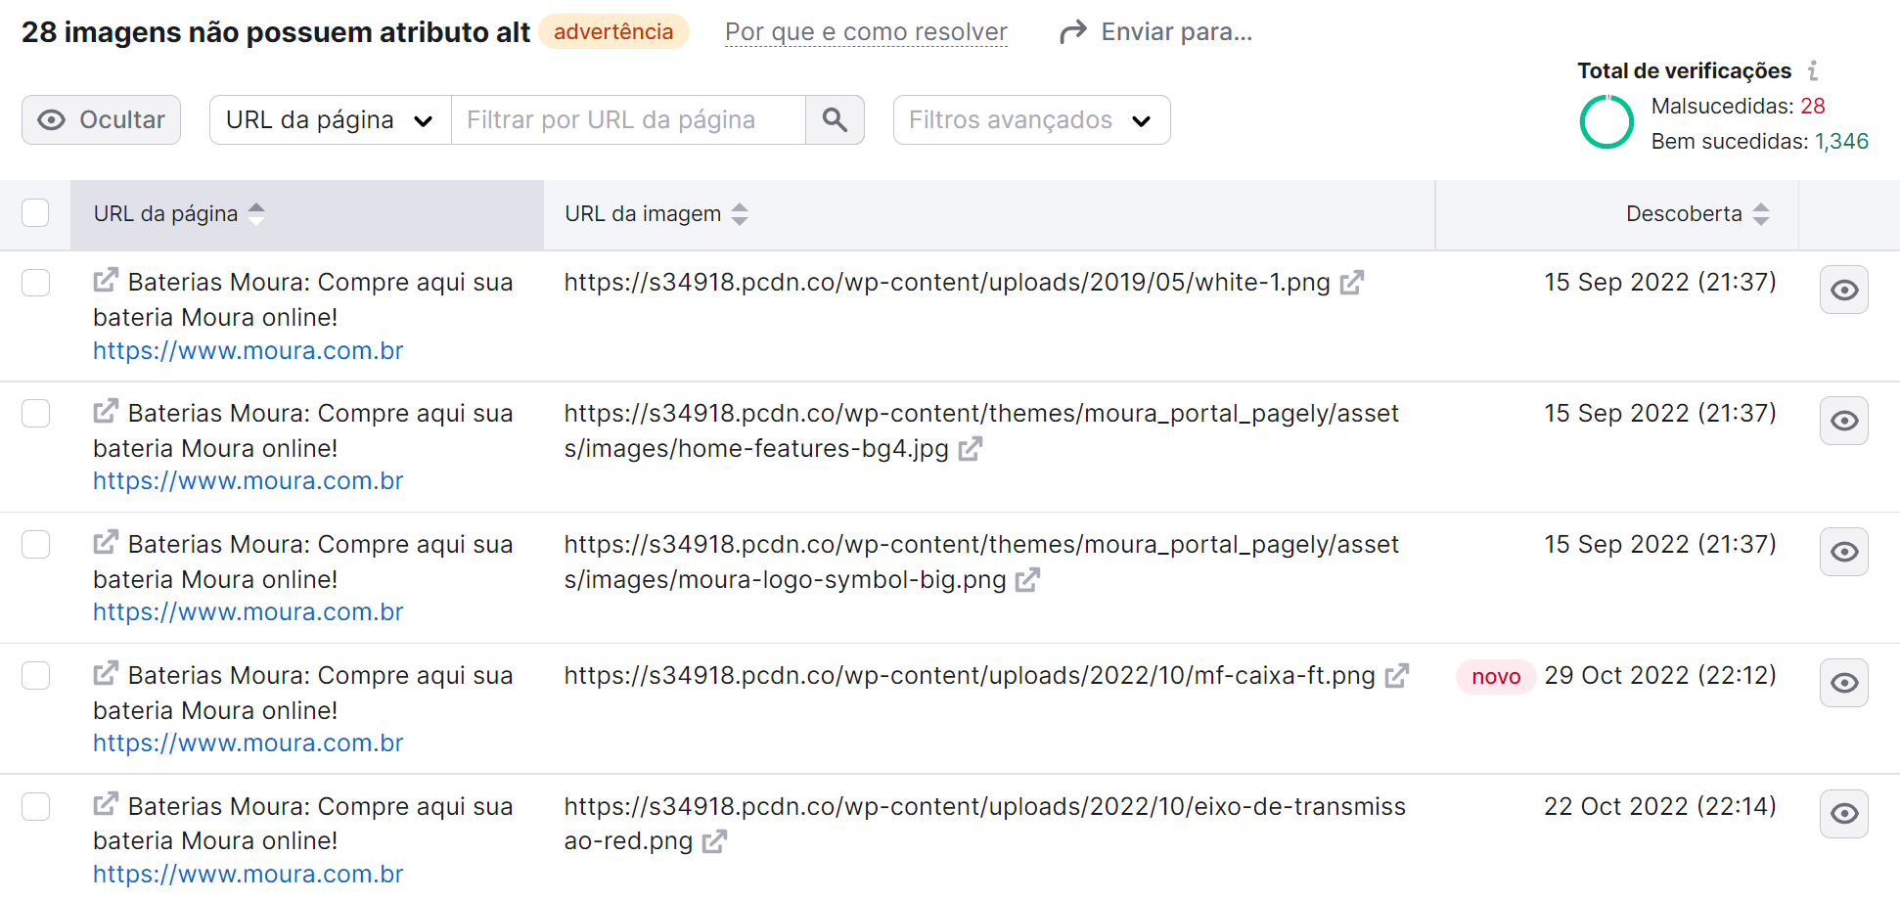Open moura-logo-symbol-big.png external link icon
Image resolution: width=1900 pixels, height=900 pixels.
pos(1027,580)
